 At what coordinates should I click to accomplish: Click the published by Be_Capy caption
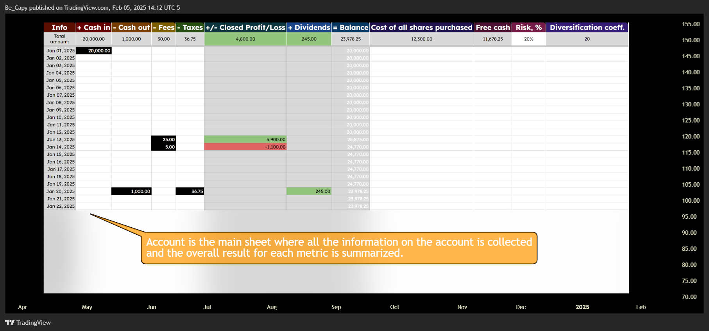click(x=92, y=8)
